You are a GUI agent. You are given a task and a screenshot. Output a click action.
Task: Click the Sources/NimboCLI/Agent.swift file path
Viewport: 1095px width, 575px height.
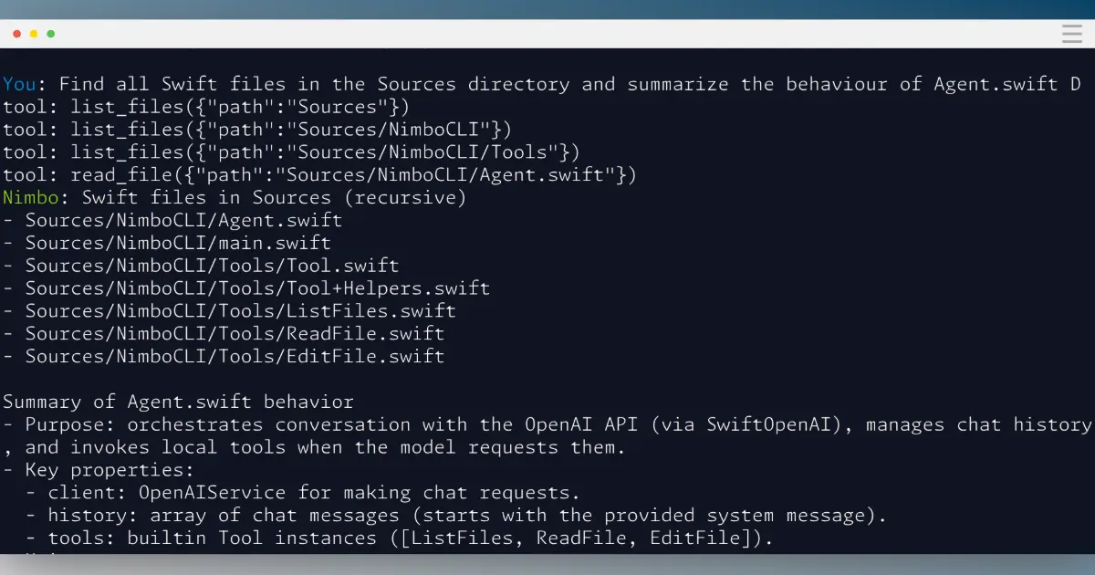[x=182, y=220]
